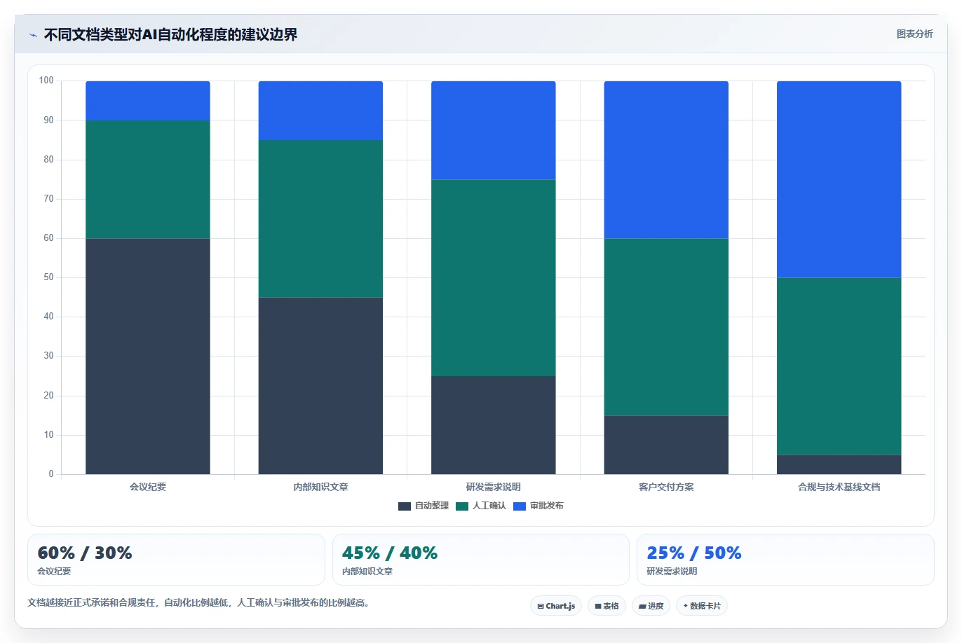Click the chart title 不同文档类型对AI自动化程度的建议边界
Viewport: 962px width, 643px height.
(170, 34)
